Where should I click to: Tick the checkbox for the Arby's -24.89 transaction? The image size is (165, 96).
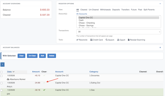(2, 83)
